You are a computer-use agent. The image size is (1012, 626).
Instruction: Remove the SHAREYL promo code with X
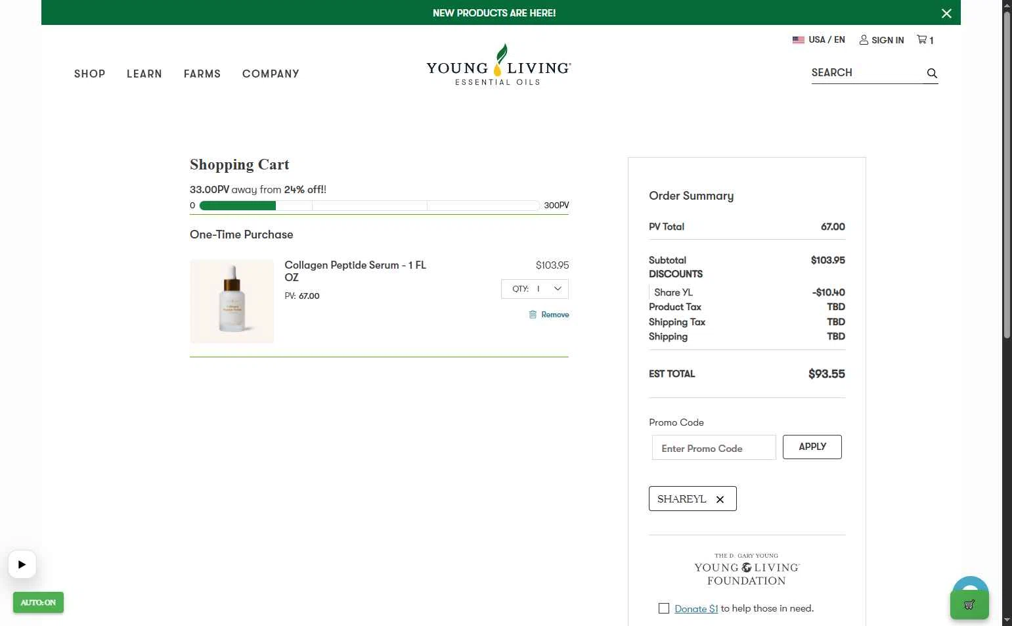(x=720, y=499)
